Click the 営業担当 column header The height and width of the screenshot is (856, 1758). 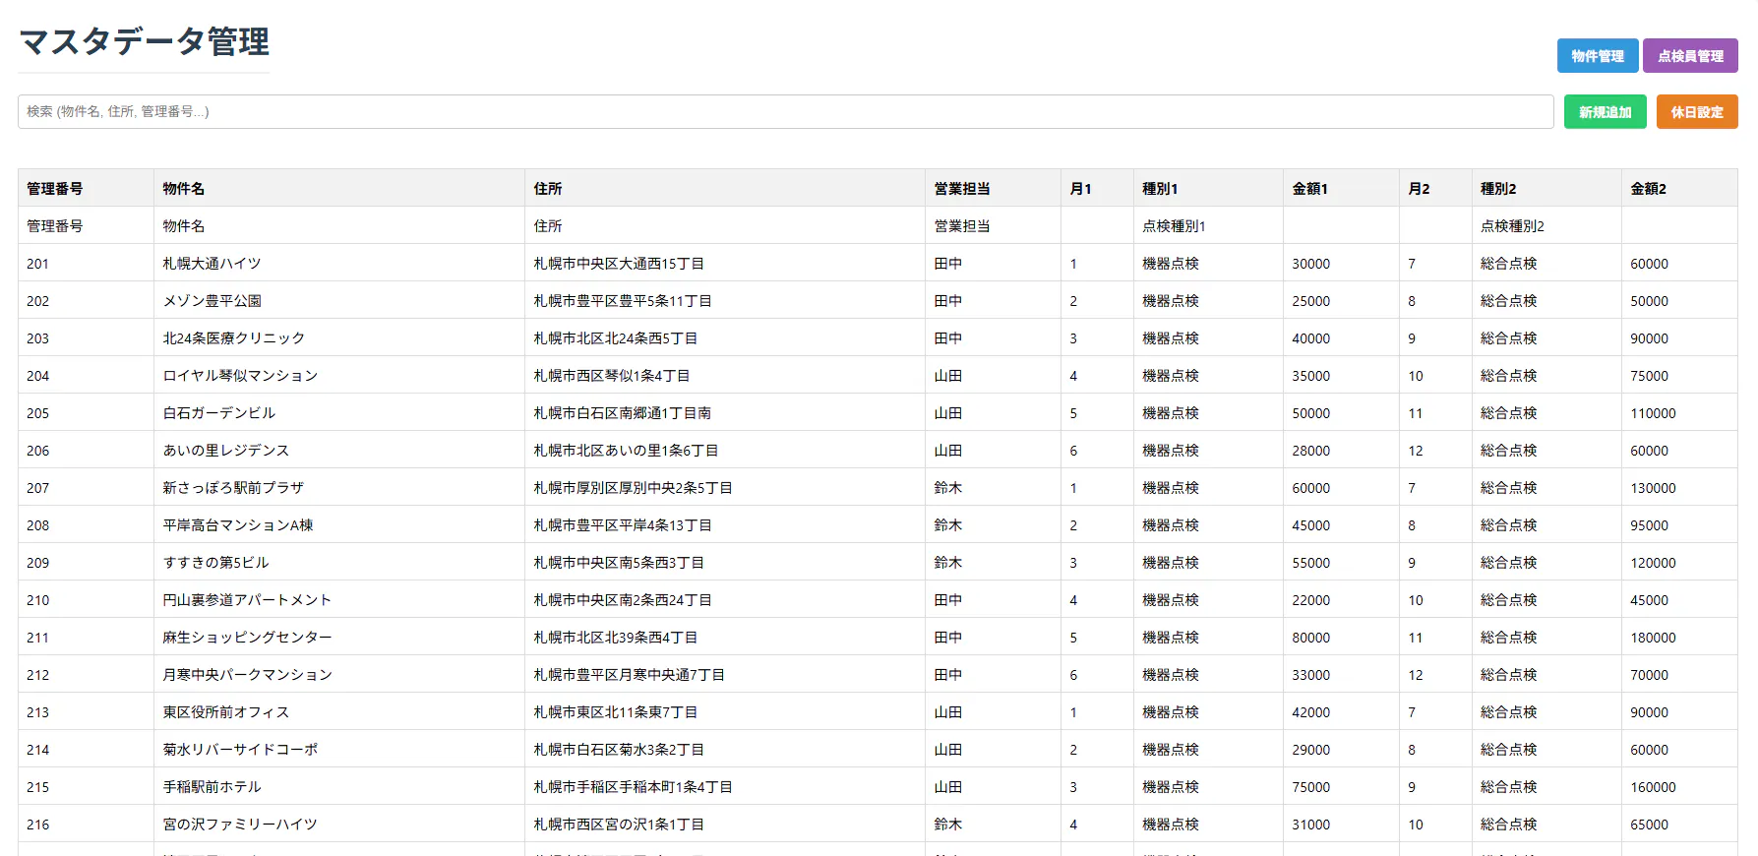tap(961, 189)
